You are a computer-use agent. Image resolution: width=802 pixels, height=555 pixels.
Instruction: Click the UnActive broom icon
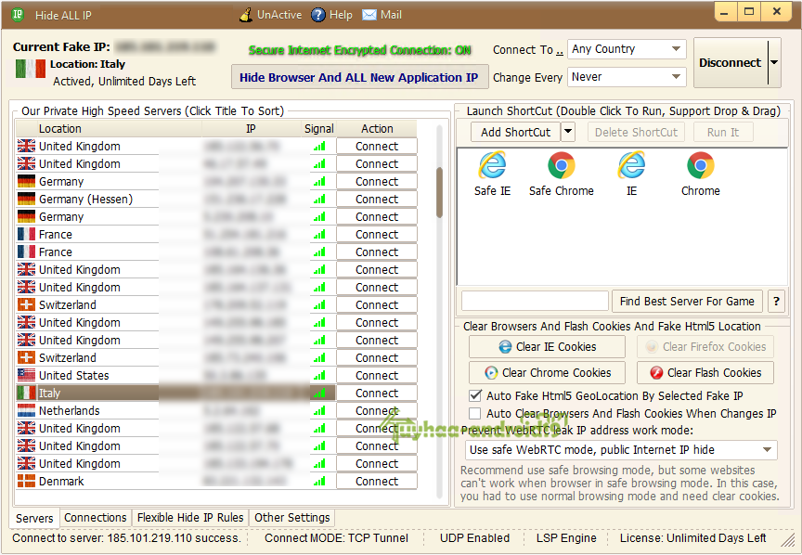click(246, 15)
